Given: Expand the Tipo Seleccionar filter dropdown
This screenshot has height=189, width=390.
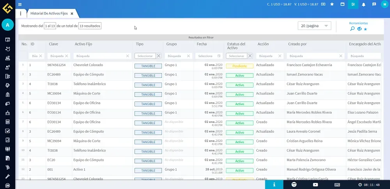Looking at the screenshot, I should pyautogui.click(x=145, y=56).
